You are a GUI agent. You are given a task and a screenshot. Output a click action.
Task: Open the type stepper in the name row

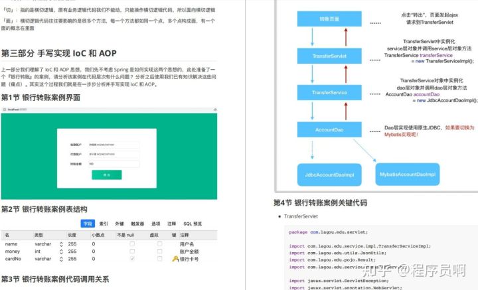(x=61, y=244)
